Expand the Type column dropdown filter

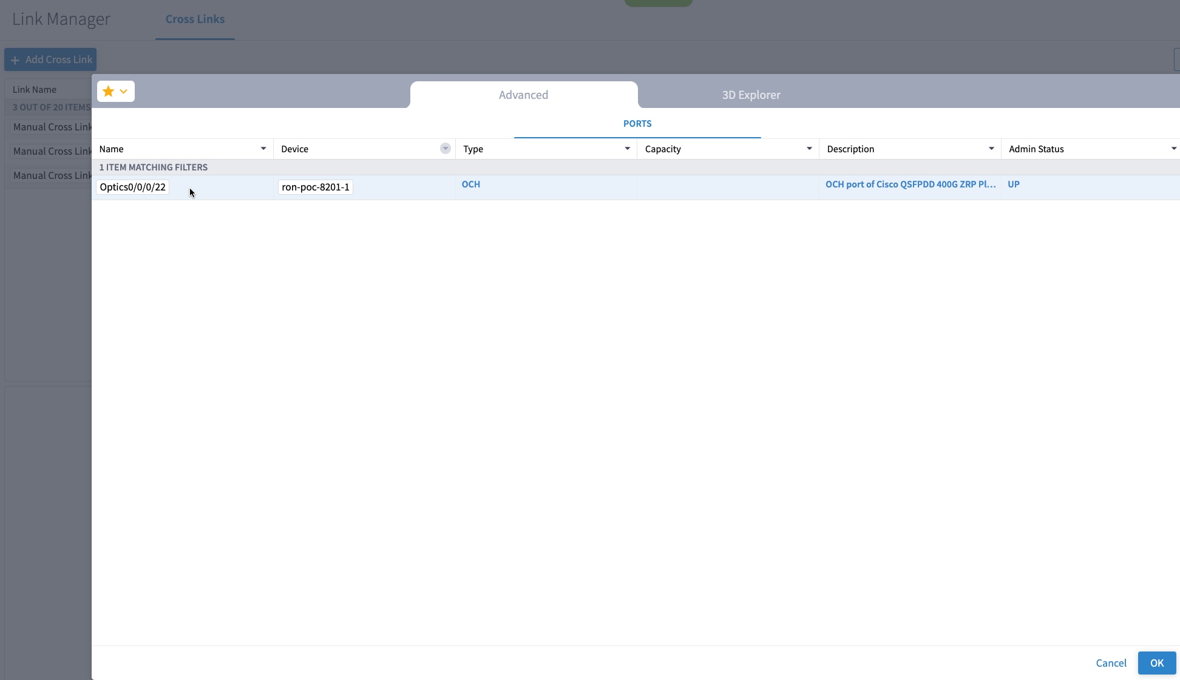(627, 148)
